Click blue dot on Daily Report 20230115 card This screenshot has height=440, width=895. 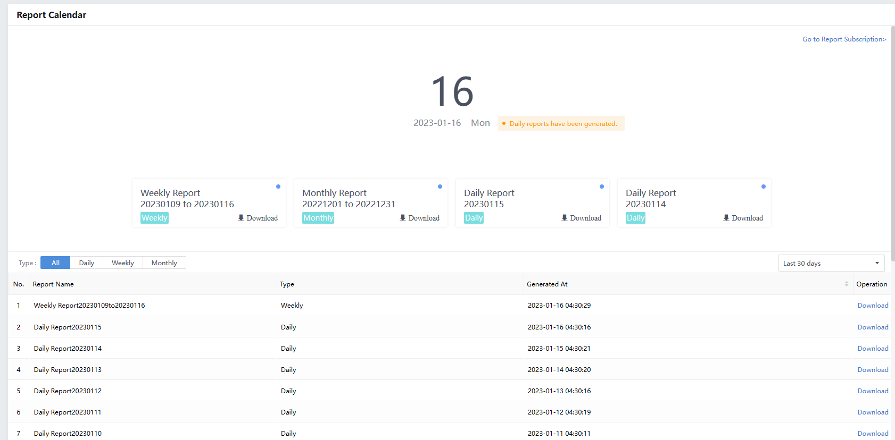[602, 187]
